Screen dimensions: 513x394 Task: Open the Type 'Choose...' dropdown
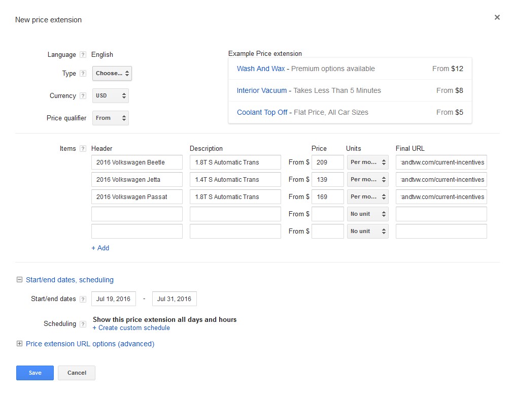(x=112, y=73)
